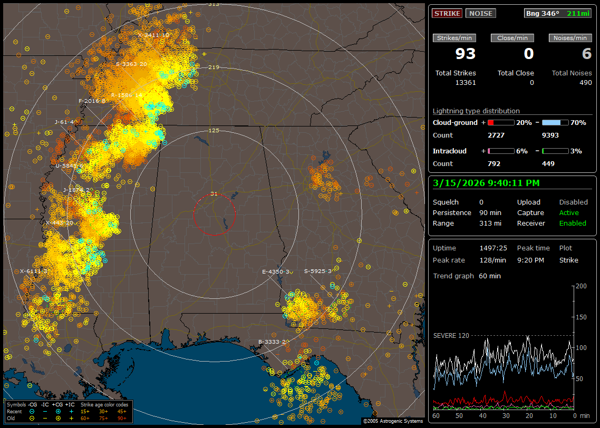Click the old +CG yellow legend symbol
600x428 pixels.
pyautogui.click(x=58, y=418)
